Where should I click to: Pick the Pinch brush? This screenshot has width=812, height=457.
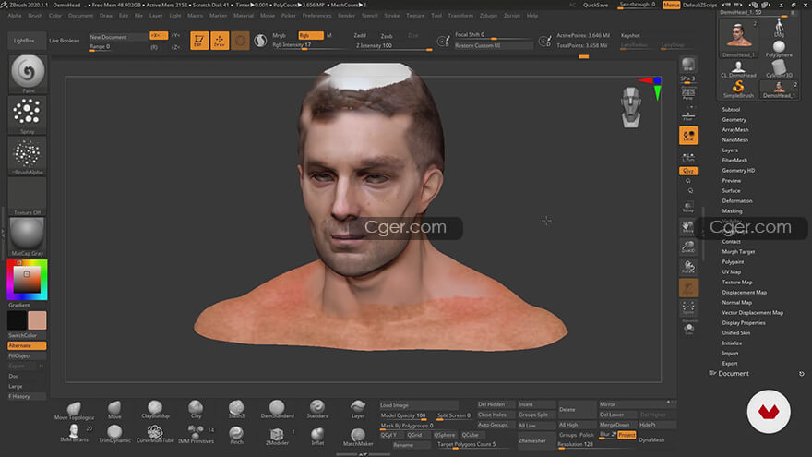(236, 434)
